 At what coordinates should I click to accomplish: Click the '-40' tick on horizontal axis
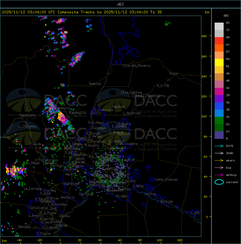[x=19, y=240]
